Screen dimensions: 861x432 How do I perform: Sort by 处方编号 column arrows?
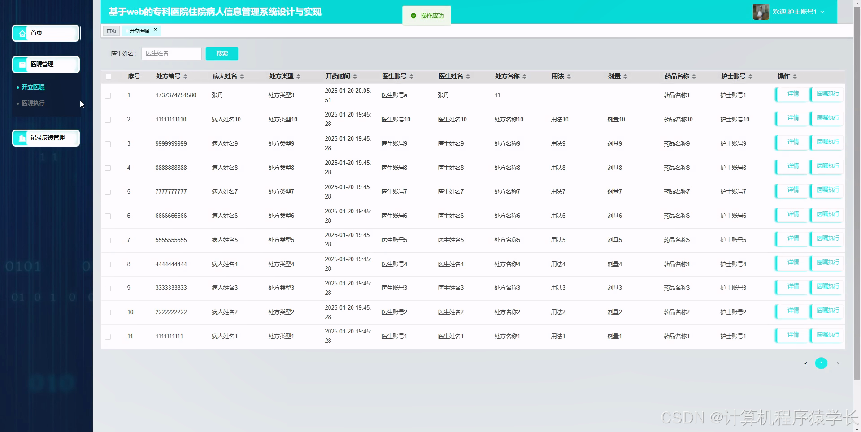(x=185, y=77)
